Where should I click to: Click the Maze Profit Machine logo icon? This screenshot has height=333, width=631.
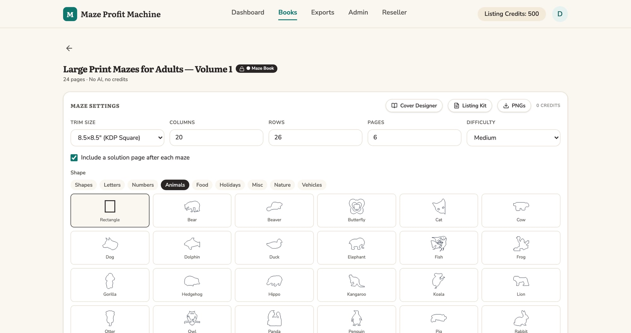point(70,14)
